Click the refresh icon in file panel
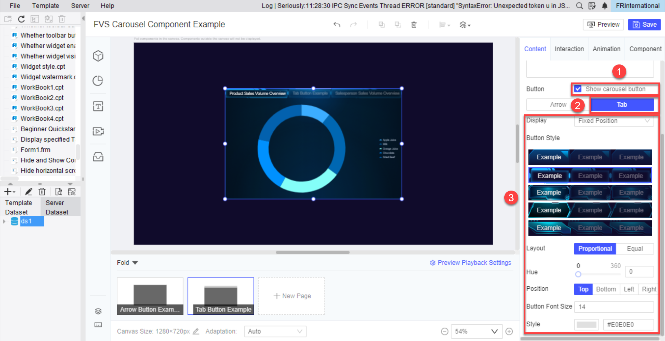Image resolution: width=665 pixels, height=341 pixels. 21,19
